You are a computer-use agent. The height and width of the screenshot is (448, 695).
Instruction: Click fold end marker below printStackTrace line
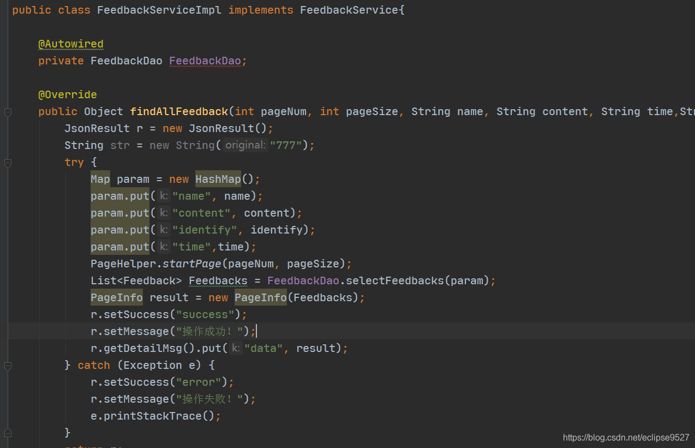[x=8, y=433]
